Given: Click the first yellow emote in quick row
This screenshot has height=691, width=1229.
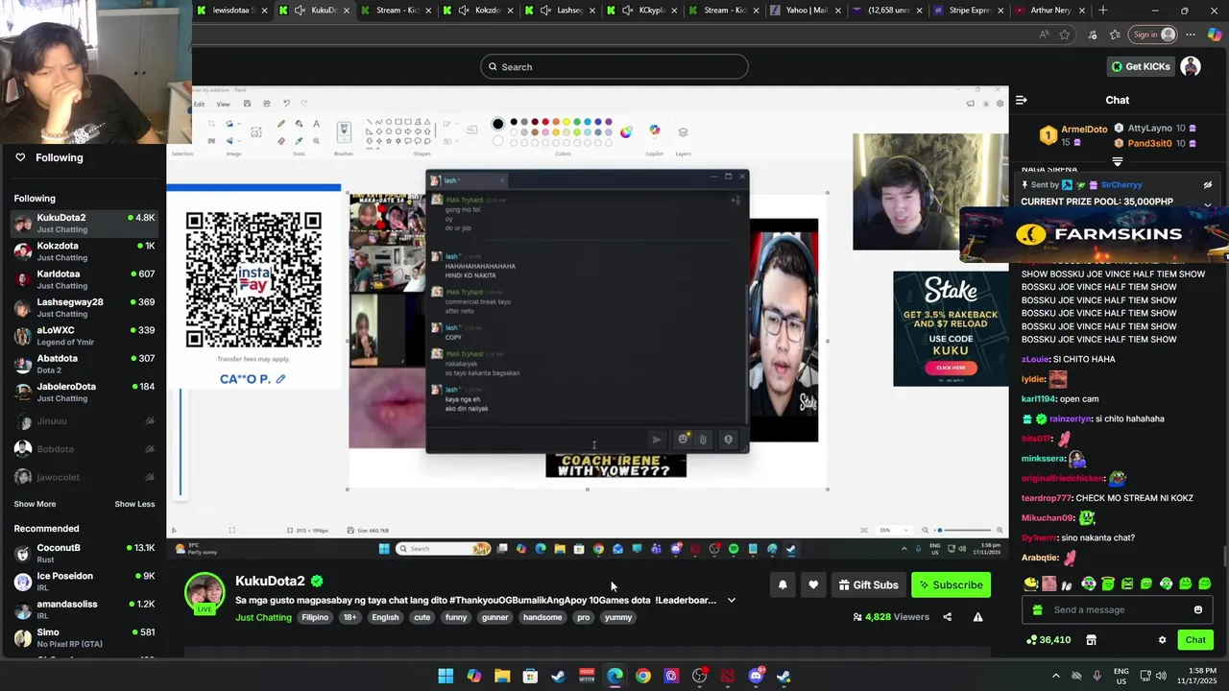Looking at the screenshot, I should pyautogui.click(x=1030, y=584).
